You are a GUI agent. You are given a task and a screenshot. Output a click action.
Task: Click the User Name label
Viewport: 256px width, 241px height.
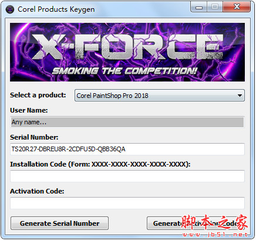(x=29, y=110)
